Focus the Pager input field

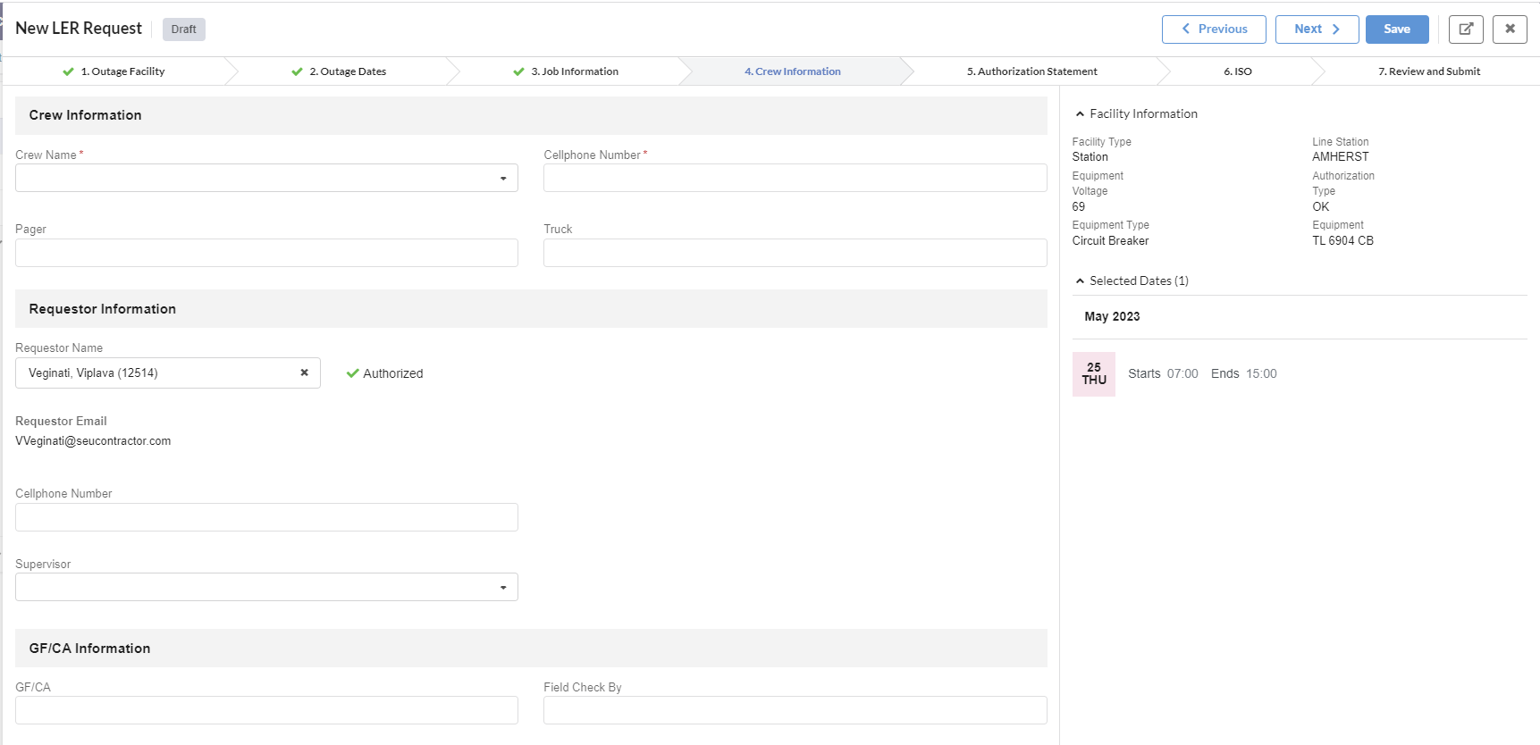[x=266, y=253]
